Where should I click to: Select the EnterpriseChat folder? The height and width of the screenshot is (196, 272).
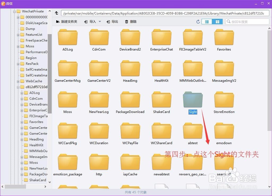pyautogui.click(x=162, y=40)
